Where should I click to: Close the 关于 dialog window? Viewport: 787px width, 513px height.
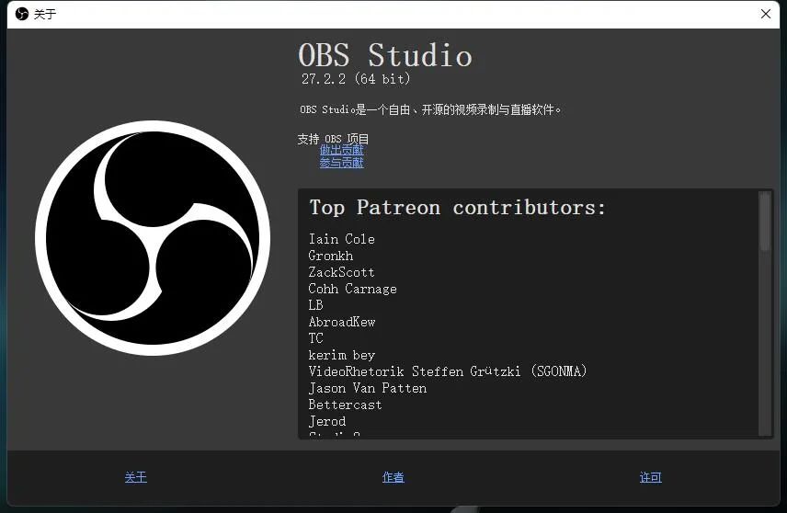tap(766, 14)
